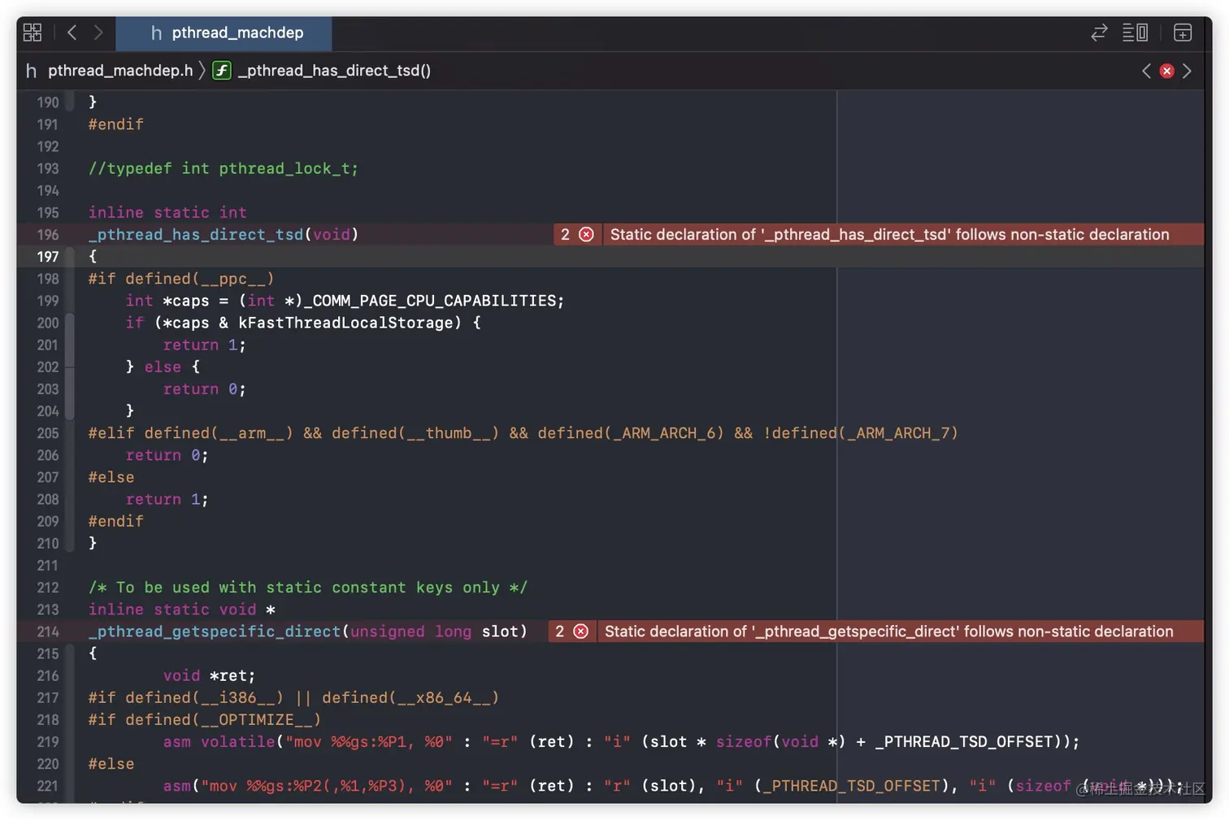
Task: Click the kFastThreadLocalStorage identifier
Action: tap(345, 323)
